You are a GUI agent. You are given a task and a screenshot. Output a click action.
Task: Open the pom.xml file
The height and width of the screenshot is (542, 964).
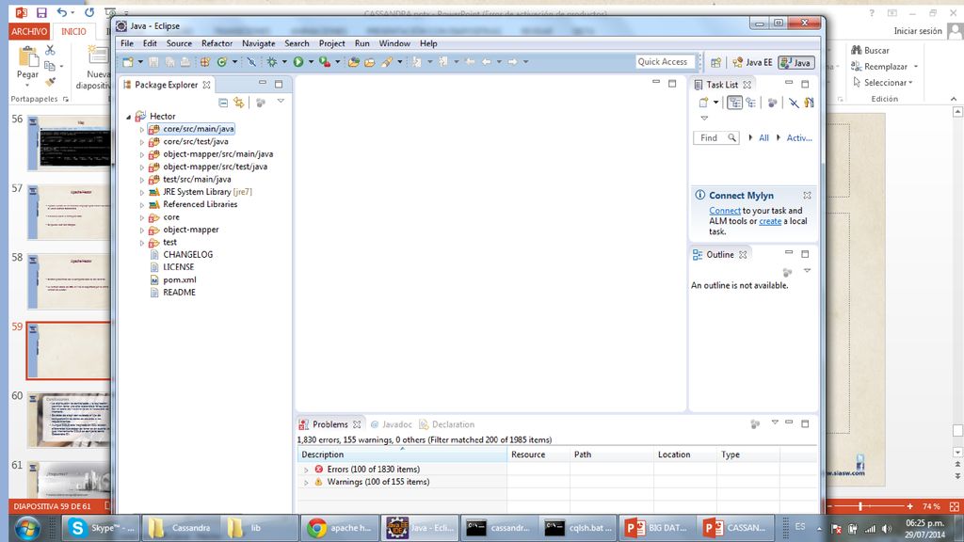180,279
